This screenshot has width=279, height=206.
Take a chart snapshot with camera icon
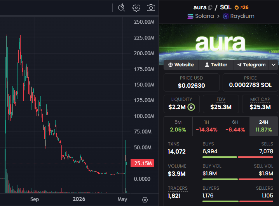[151, 8]
